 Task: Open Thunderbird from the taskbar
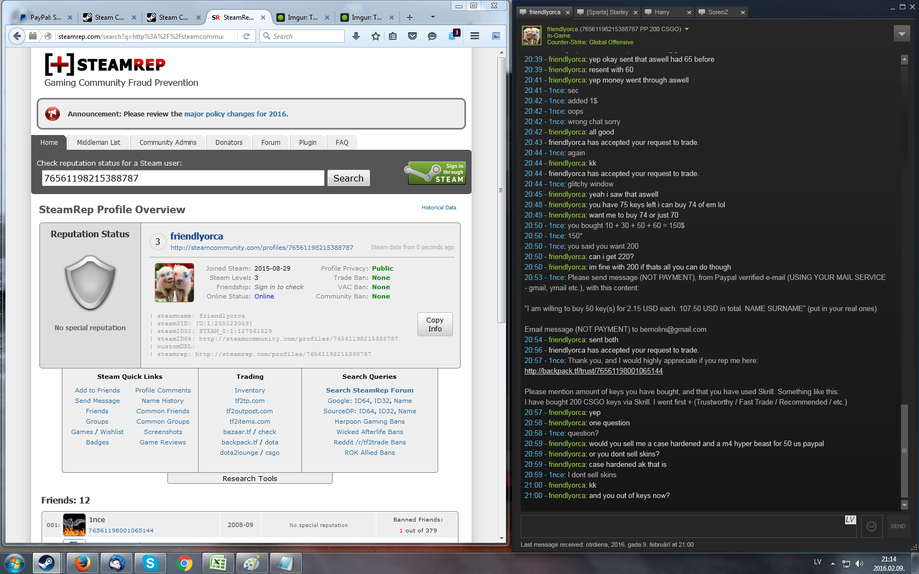117,563
